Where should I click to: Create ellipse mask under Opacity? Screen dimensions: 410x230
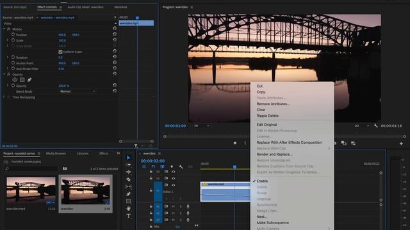point(15,80)
